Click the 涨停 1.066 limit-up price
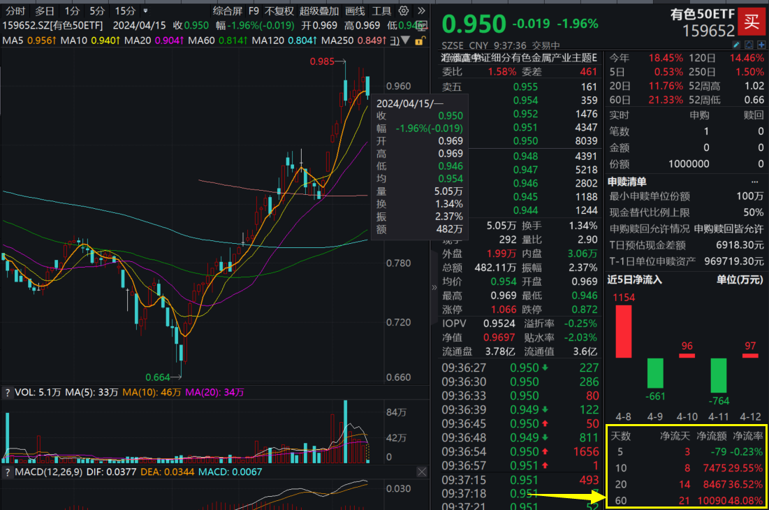Viewport: 769px width, 510px height. pos(504,309)
